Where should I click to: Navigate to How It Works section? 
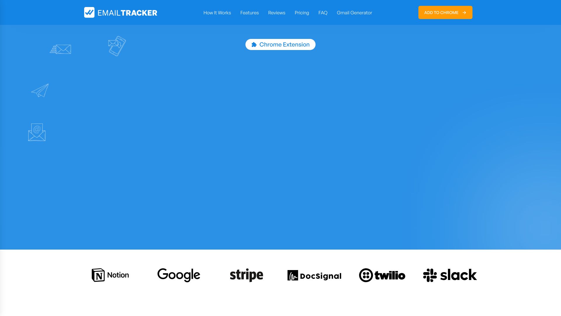(217, 12)
